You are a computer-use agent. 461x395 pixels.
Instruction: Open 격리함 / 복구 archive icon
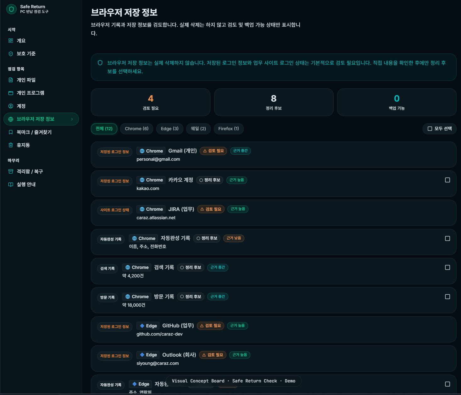[11, 171]
